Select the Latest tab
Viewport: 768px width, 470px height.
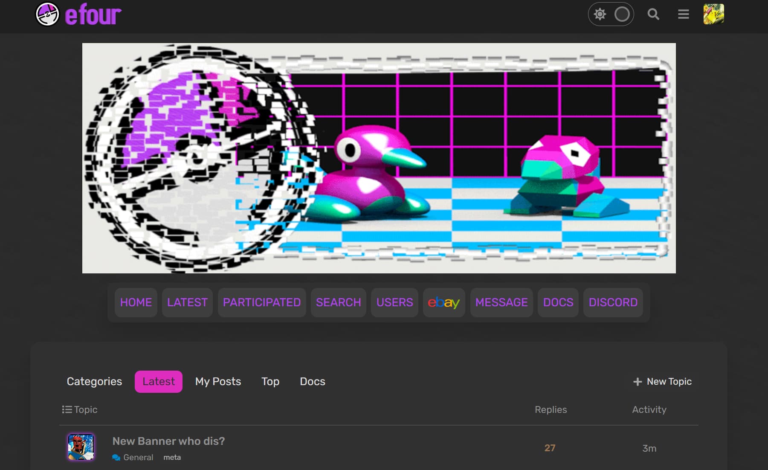pyautogui.click(x=159, y=381)
